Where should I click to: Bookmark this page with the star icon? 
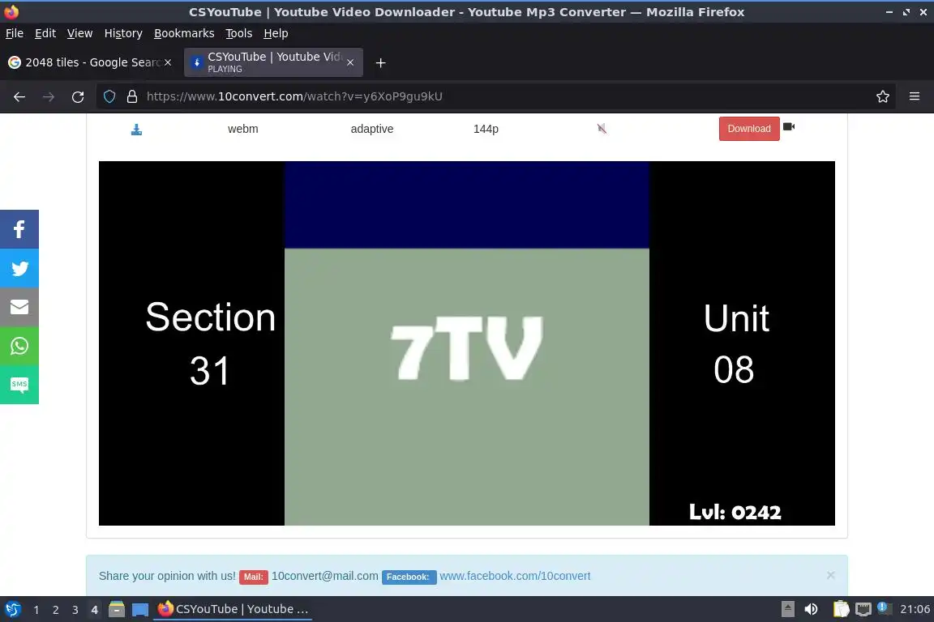tap(883, 96)
